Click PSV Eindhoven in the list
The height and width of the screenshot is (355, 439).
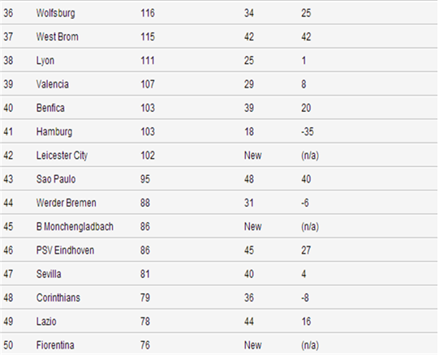(65, 250)
